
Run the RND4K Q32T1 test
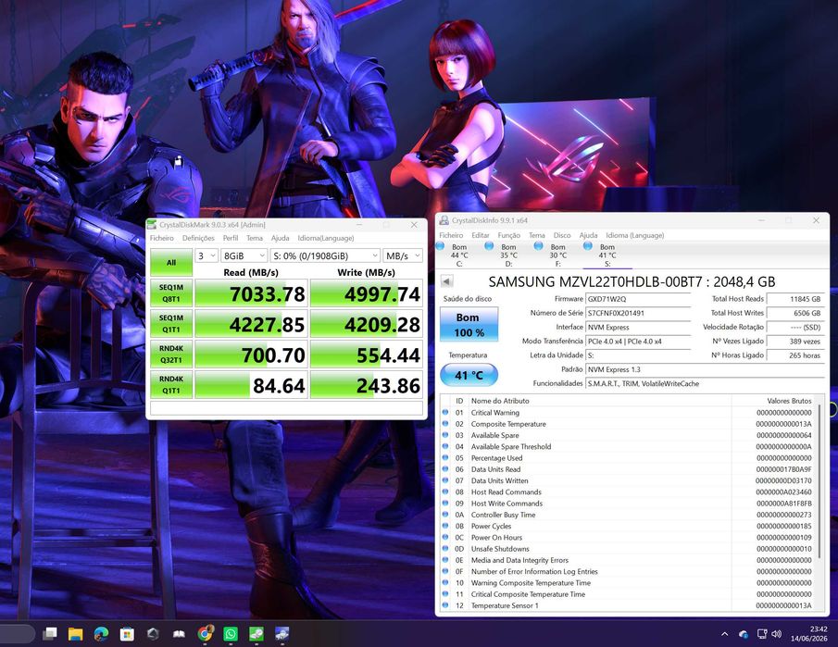(x=171, y=355)
